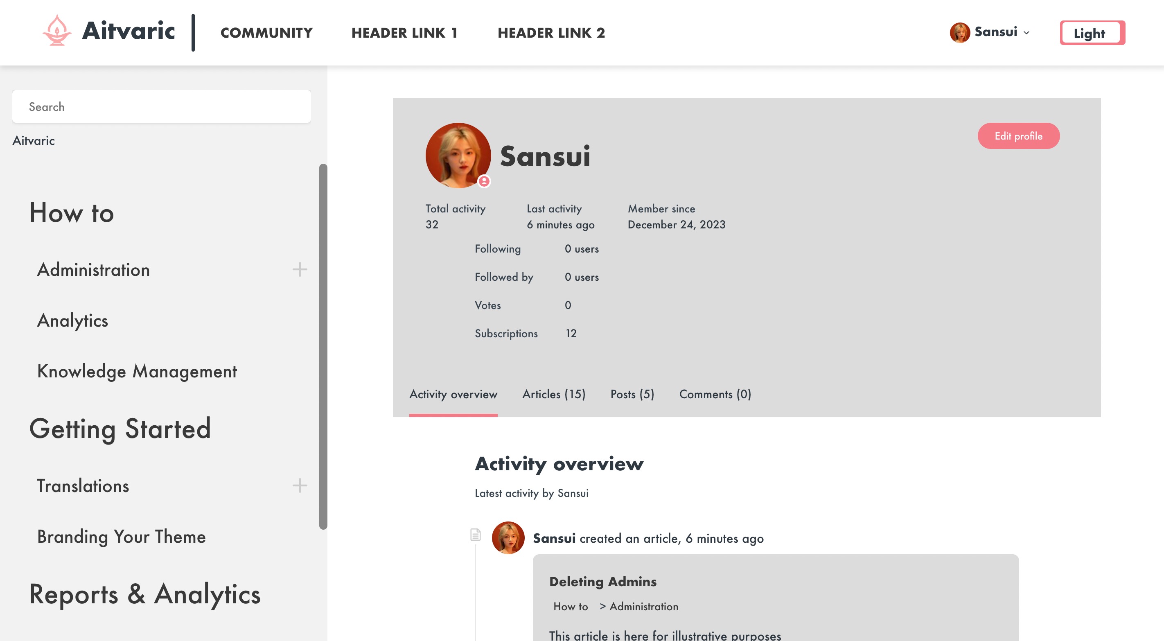Open Knowledge Management in sidebar
Viewport: 1164px width, 641px height.
136,372
